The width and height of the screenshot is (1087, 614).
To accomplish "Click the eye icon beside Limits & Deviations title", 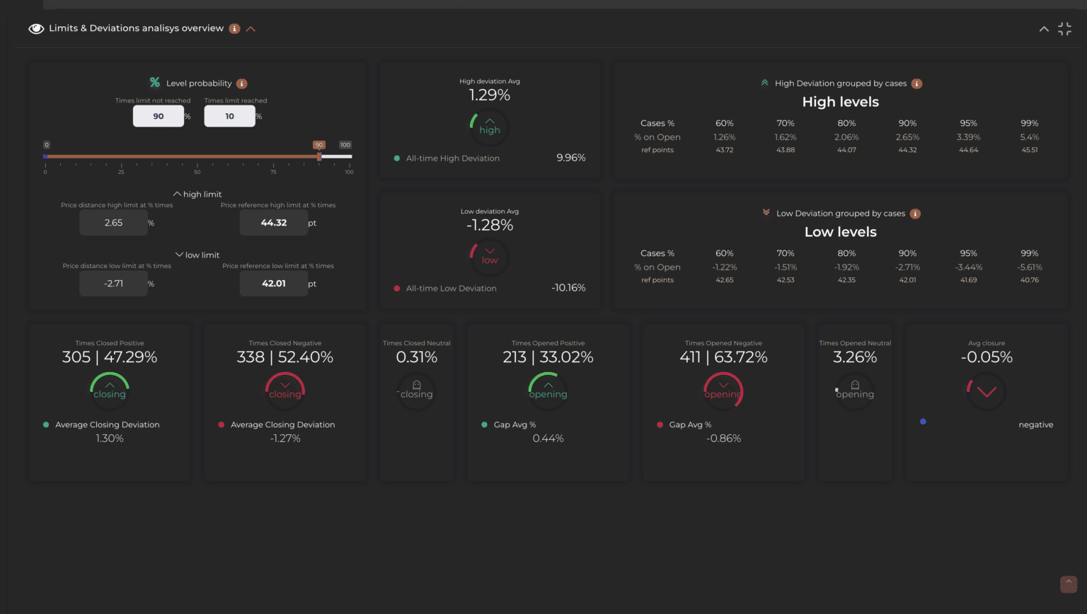I will [x=36, y=29].
